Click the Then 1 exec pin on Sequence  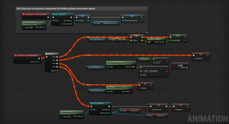coord(57,60)
